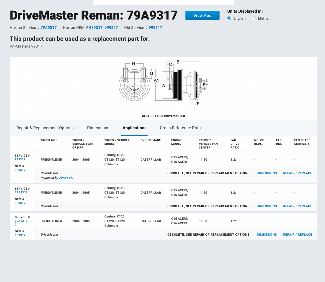Open DIMENSIONS link for service 79A9317

pyautogui.click(x=267, y=206)
